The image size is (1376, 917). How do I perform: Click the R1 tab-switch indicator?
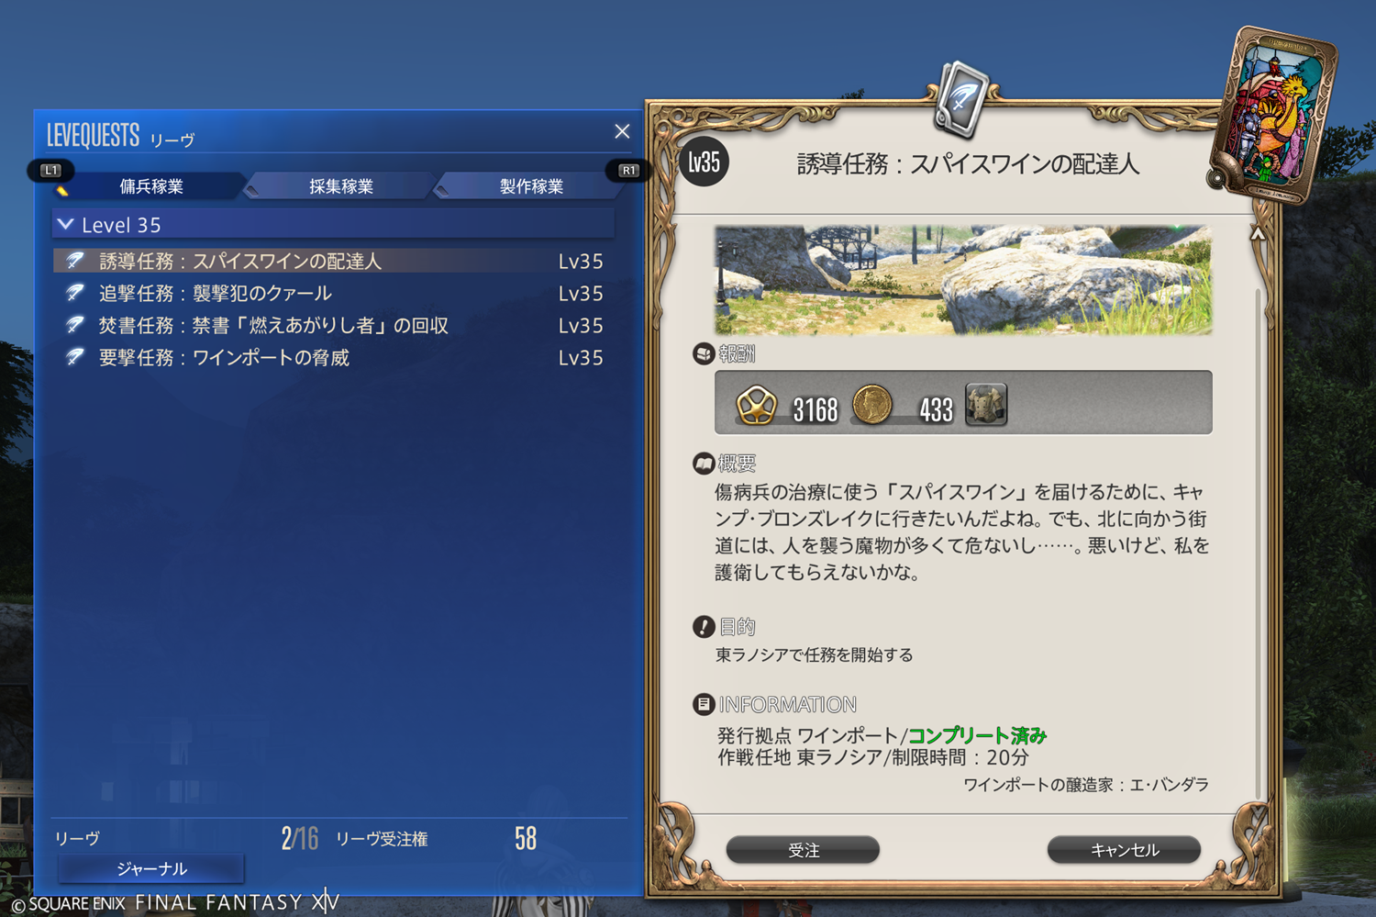pyautogui.click(x=628, y=170)
